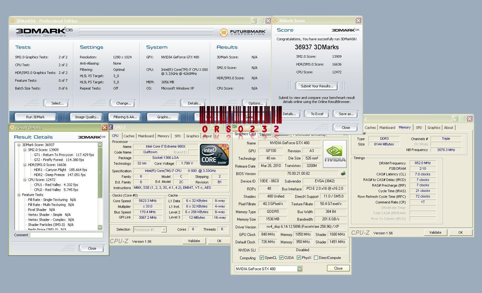
Task: Open the Processor #1 selection dropdown
Action: pos(164,230)
